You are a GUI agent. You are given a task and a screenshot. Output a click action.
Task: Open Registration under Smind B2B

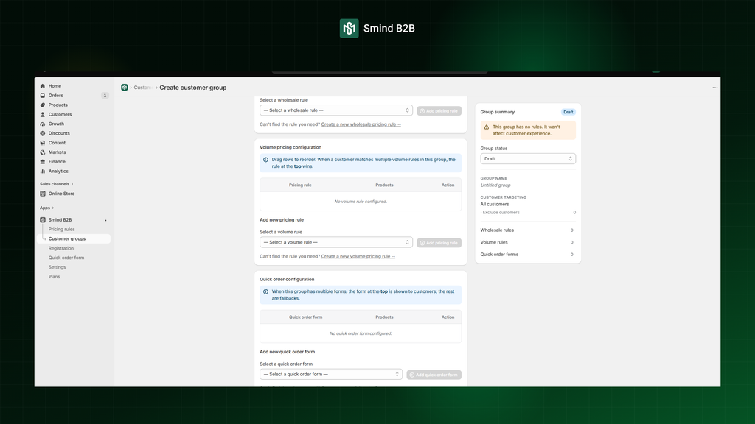pyautogui.click(x=61, y=249)
